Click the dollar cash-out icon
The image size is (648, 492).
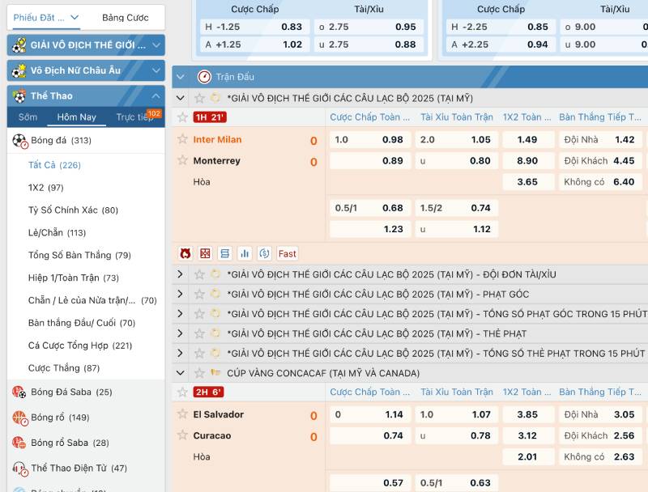264,253
